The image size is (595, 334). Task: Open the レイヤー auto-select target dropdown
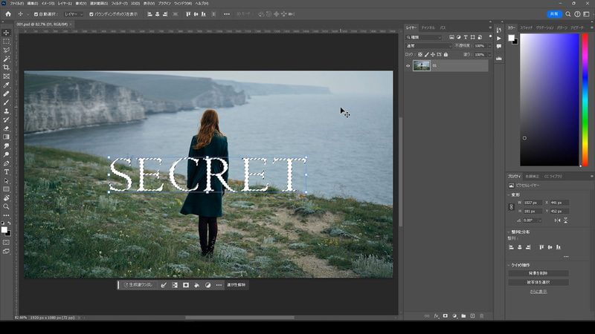73,14
